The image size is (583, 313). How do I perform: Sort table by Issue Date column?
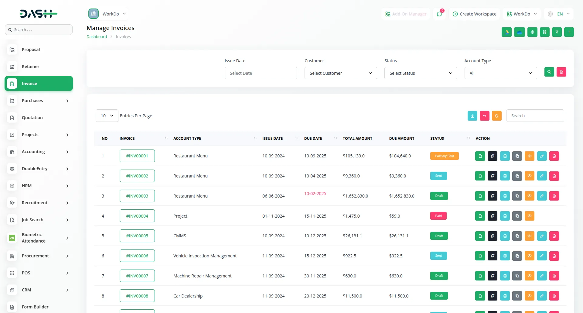pos(280,138)
